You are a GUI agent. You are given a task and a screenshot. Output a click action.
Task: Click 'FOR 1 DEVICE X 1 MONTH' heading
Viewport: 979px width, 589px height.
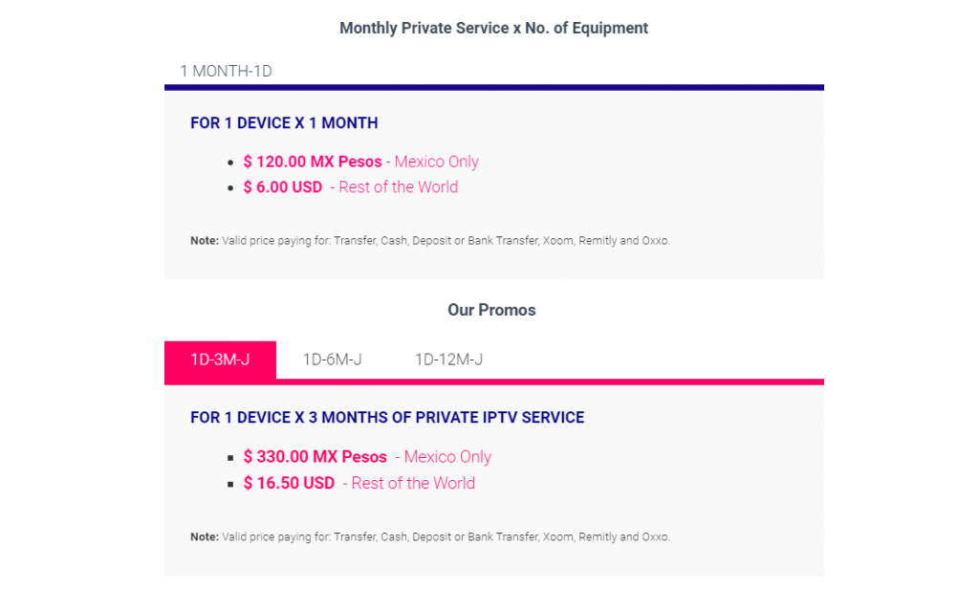pyautogui.click(x=284, y=123)
